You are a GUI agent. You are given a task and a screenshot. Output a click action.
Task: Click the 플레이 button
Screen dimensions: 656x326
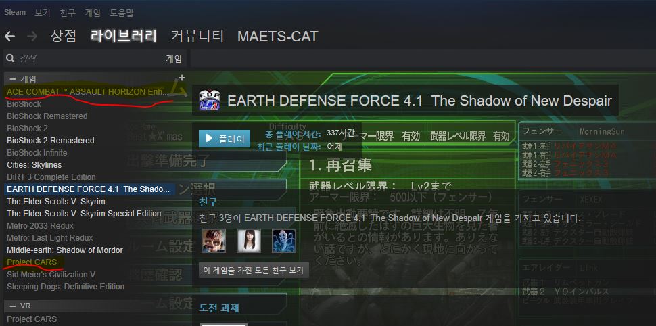point(225,139)
